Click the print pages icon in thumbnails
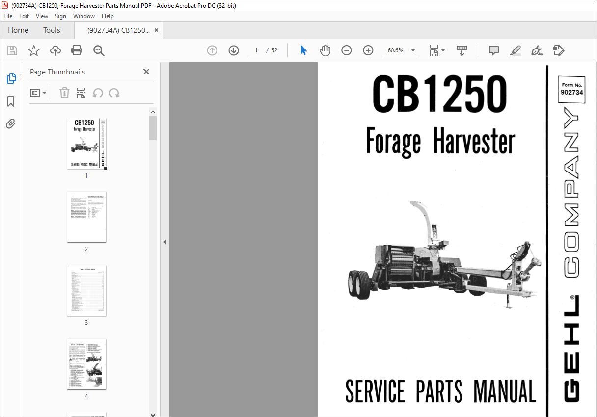Image resolution: width=597 pixels, height=417 pixels. (x=81, y=93)
